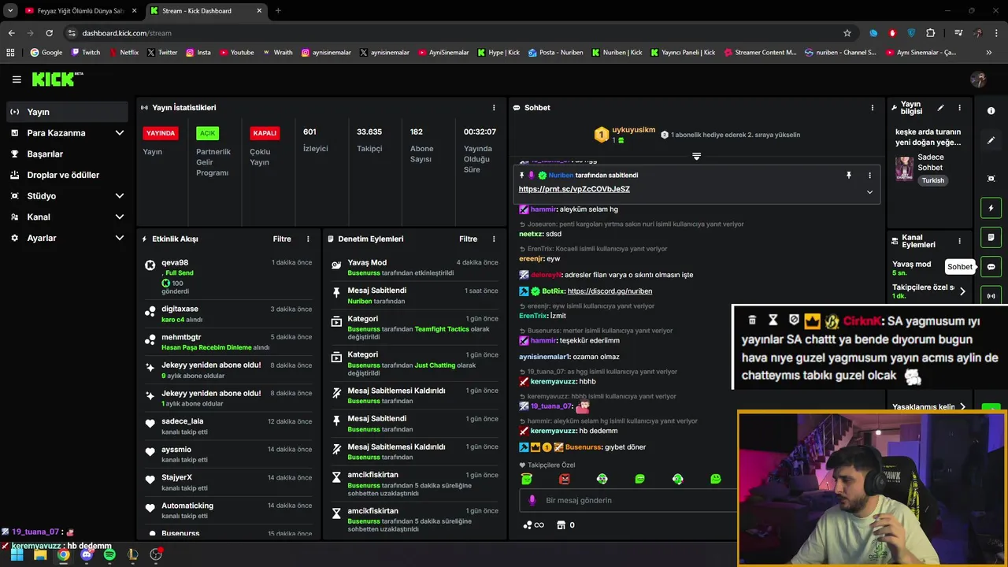The width and height of the screenshot is (1008, 567).
Task: Toggle the broadcast signal panel icon
Action: 991,296
